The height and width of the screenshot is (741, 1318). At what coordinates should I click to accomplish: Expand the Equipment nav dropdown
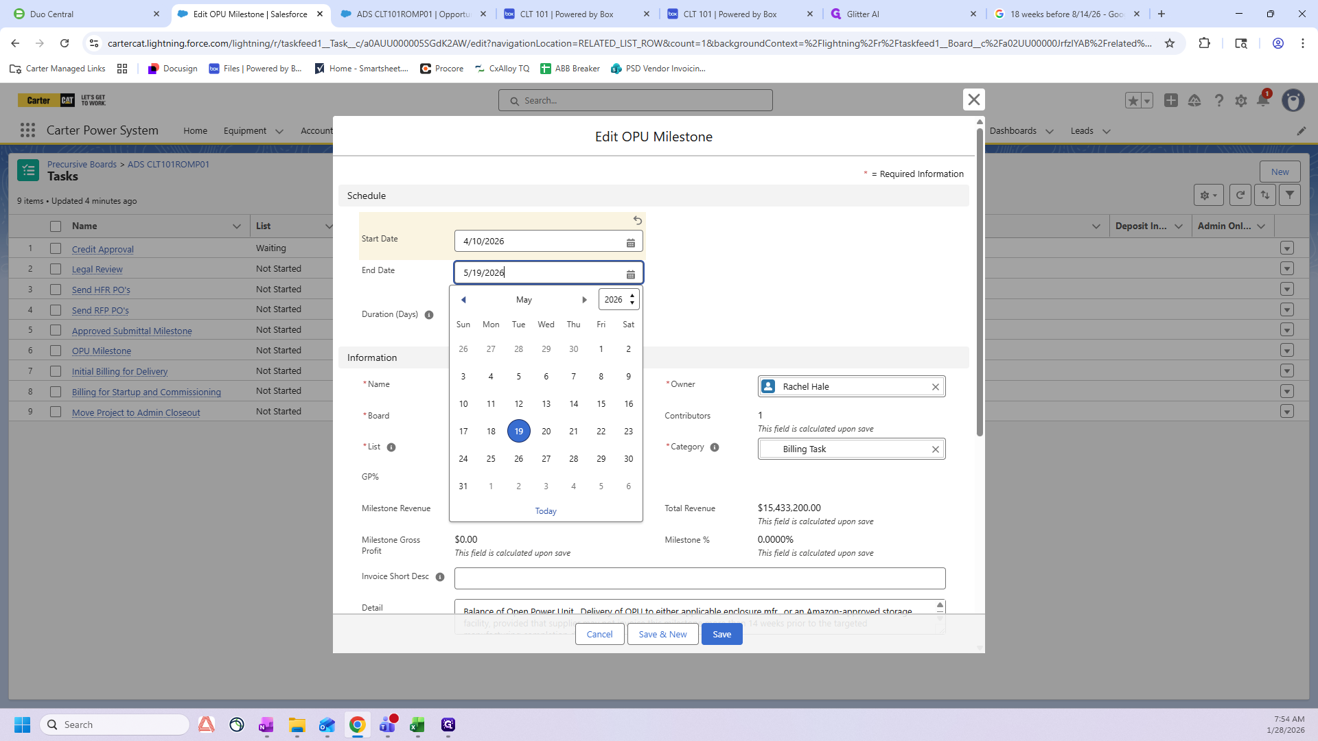279,131
